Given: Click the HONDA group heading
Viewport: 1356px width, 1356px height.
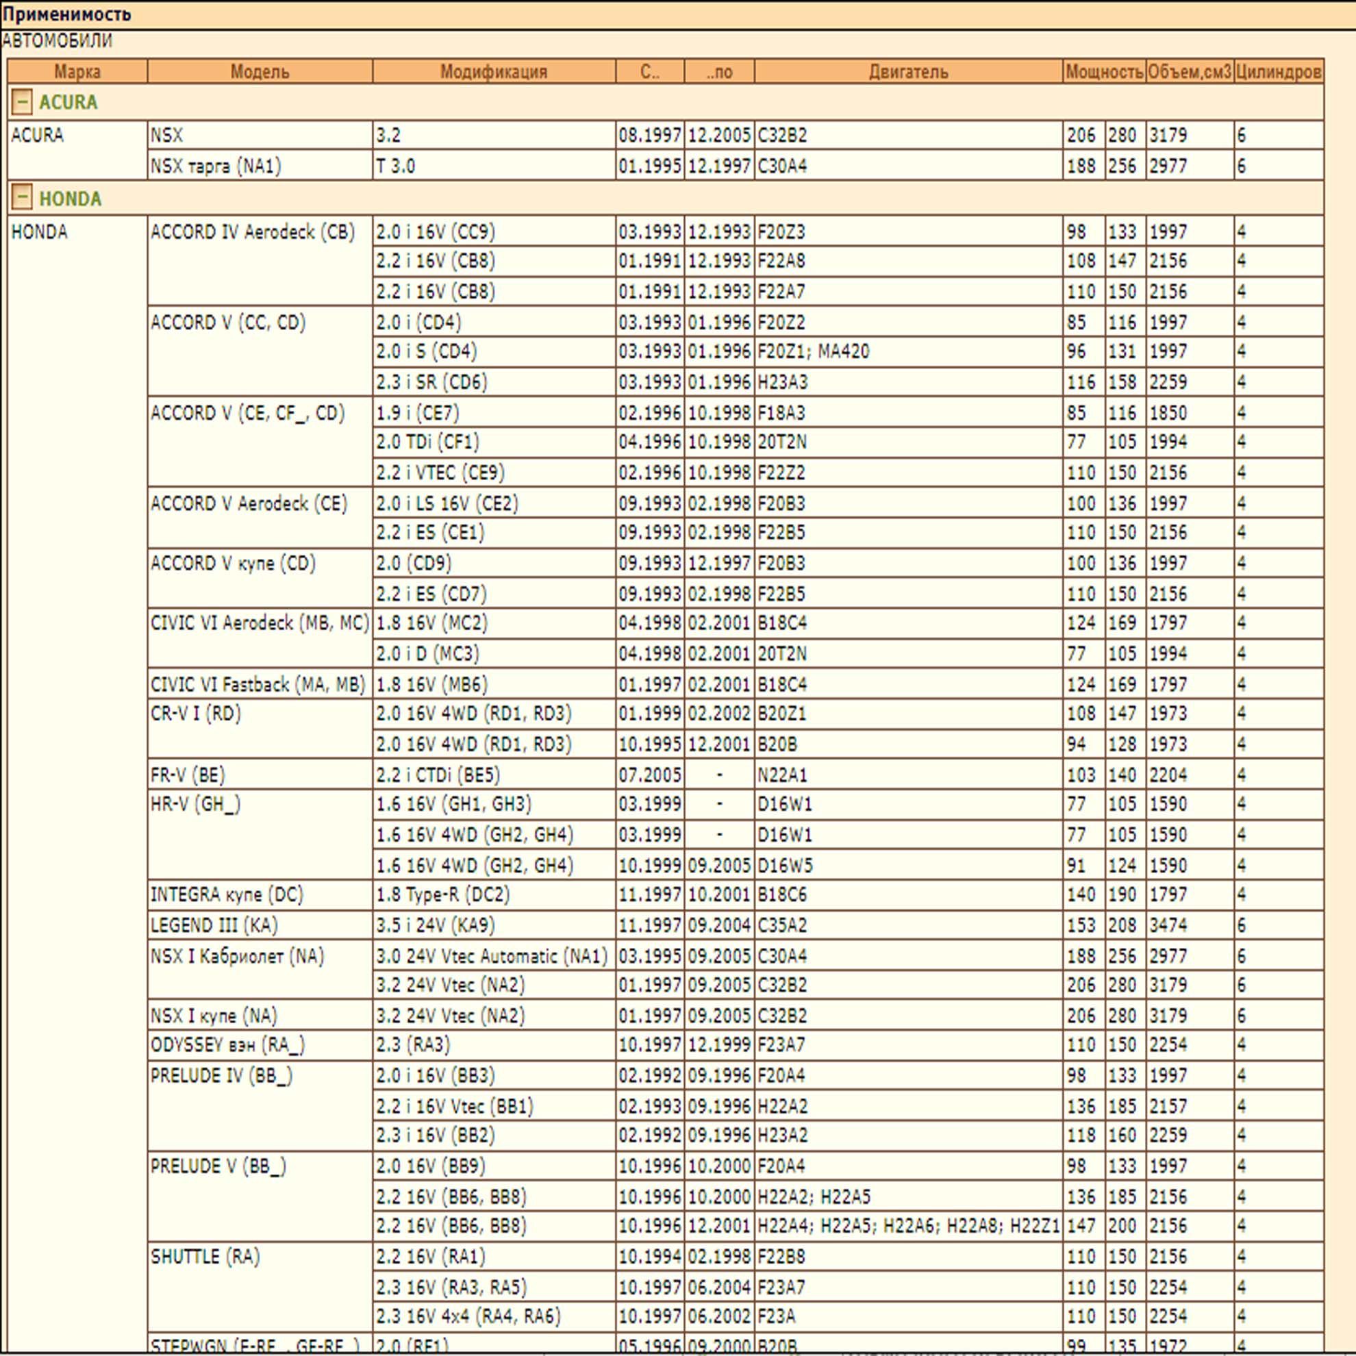Looking at the screenshot, I should point(70,199).
